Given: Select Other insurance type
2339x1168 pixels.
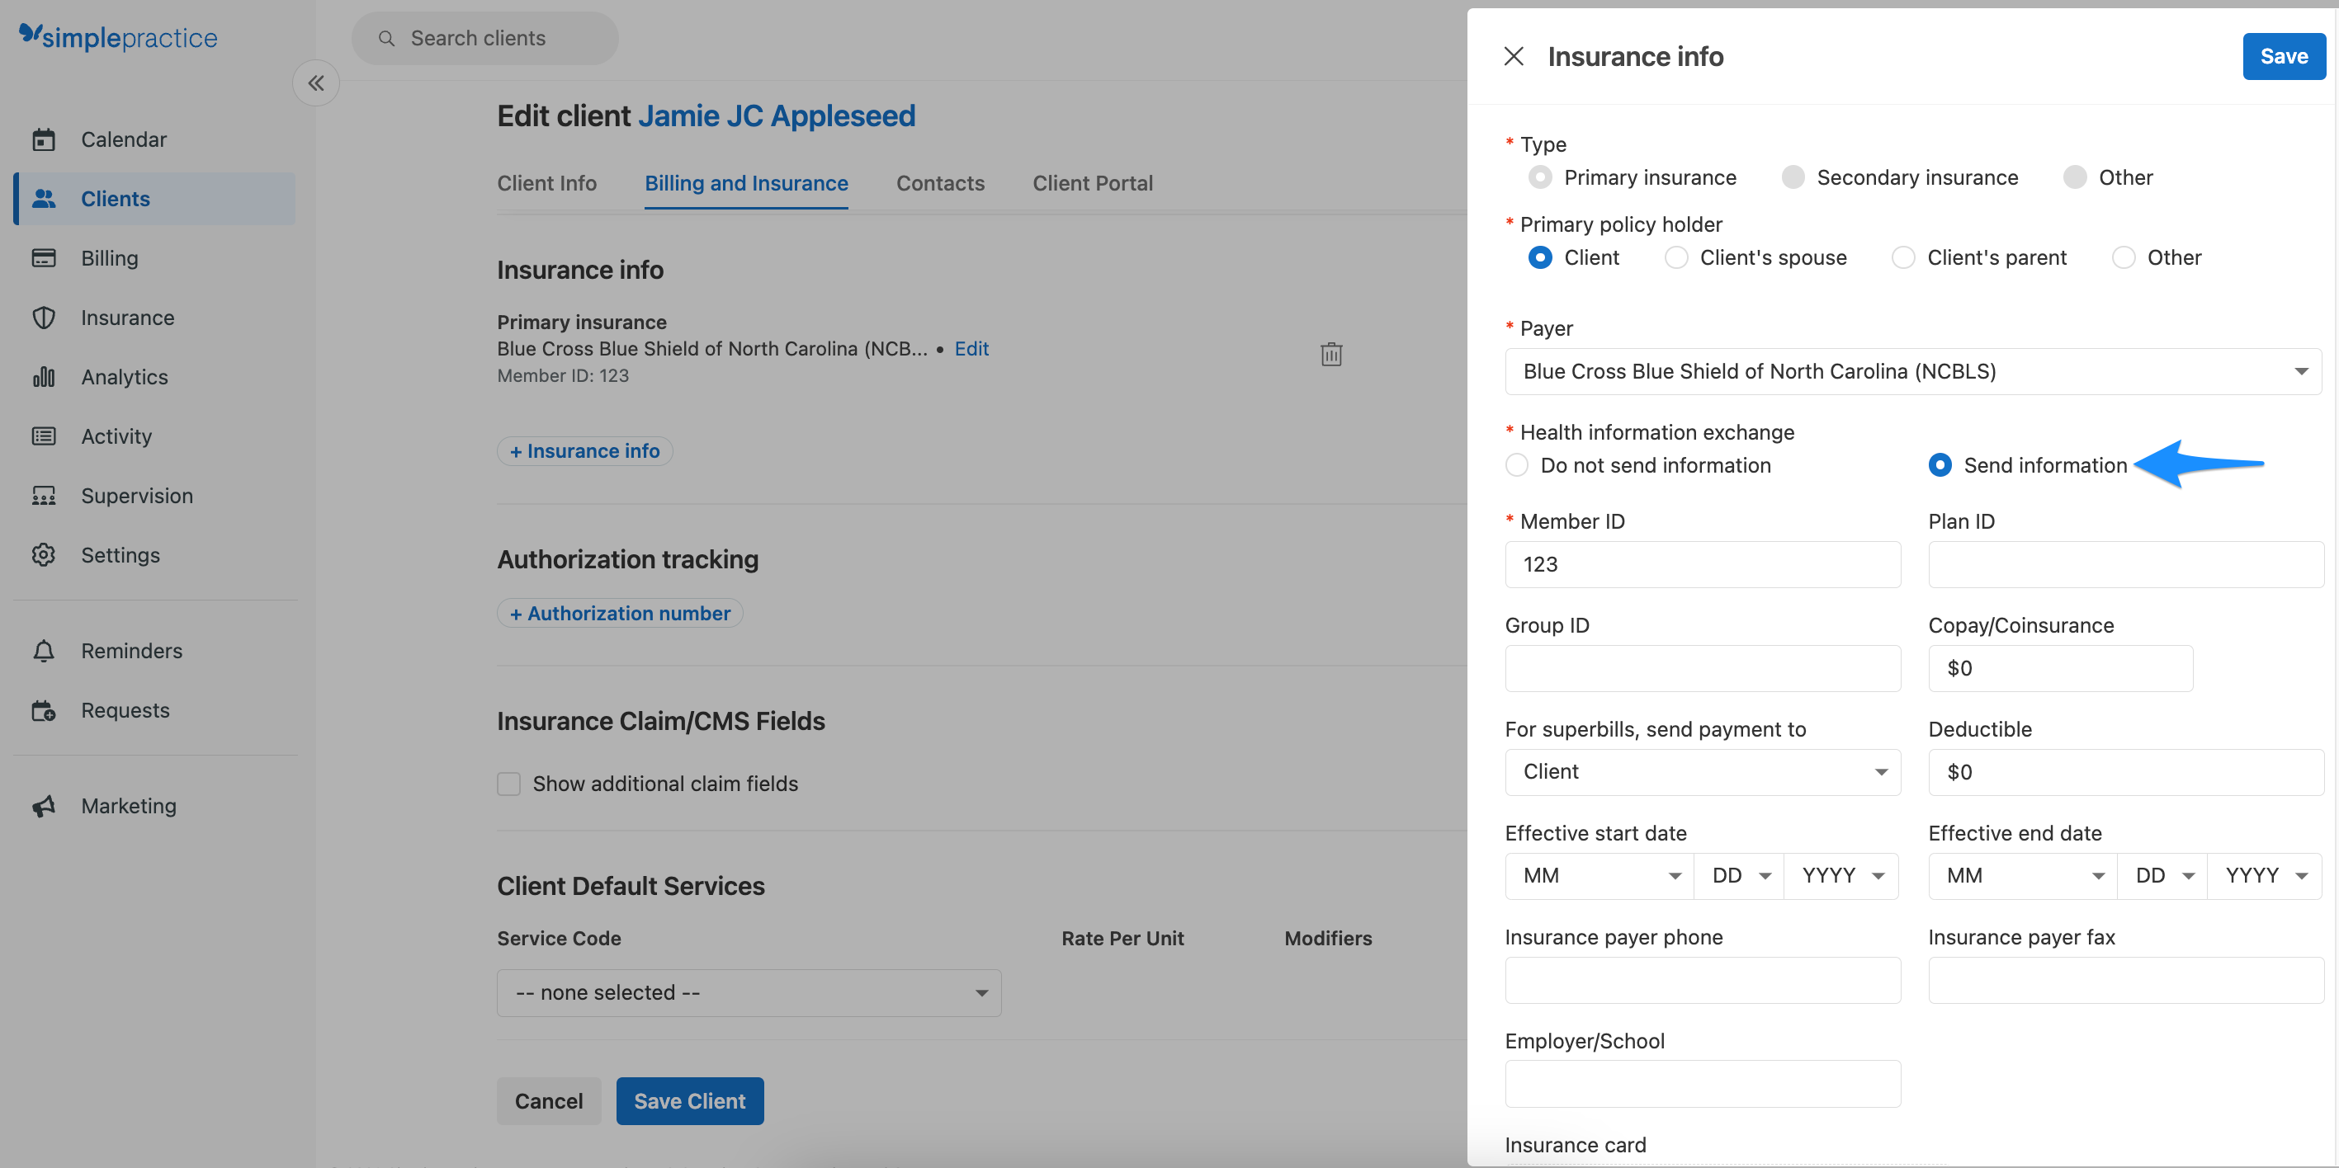Looking at the screenshot, I should click(2075, 177).
